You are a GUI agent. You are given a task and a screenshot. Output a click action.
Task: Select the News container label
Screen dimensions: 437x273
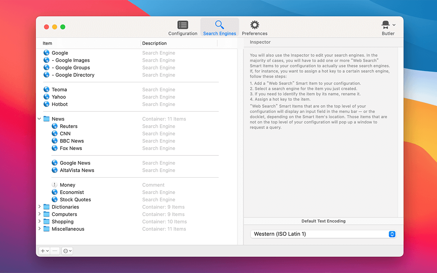click(58, 119)
